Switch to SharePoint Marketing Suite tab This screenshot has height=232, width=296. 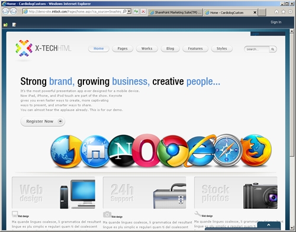pyautogui.click(x=175, y=12)
